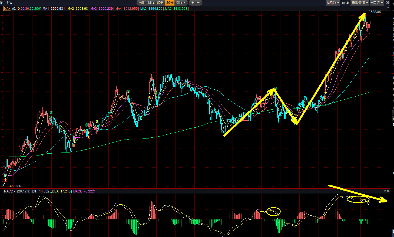Viewport: 394px width, 237px height.
Task: Zoom in the chart with plus button
Action: click(193, 3)
